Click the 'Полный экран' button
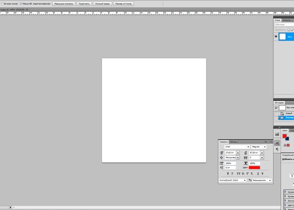Screen dimensions: 294x210 [102, 3]
